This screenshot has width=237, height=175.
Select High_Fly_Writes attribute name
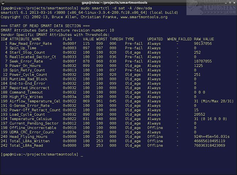coord(26,97)
